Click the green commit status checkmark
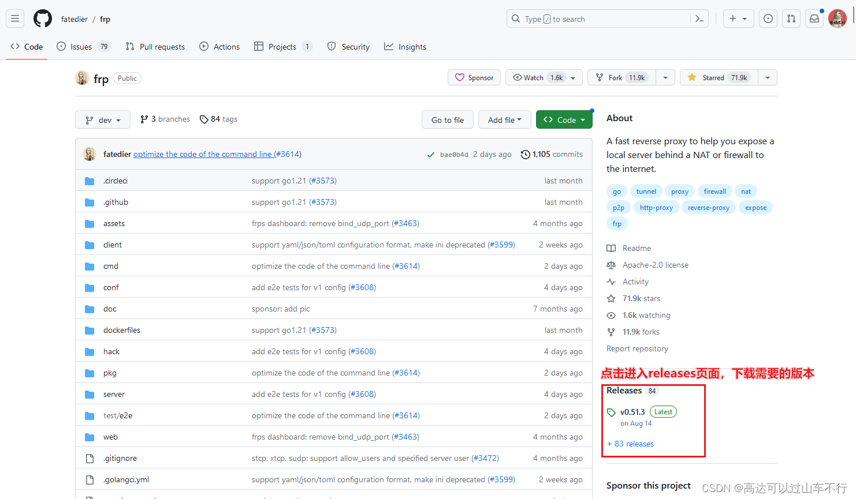856x499 pixels. pyautogui.click(x=431, y=155)
